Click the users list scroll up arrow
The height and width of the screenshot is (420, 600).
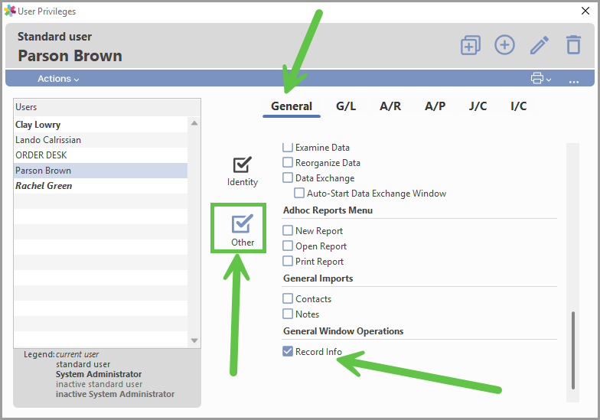pos(194,123)
